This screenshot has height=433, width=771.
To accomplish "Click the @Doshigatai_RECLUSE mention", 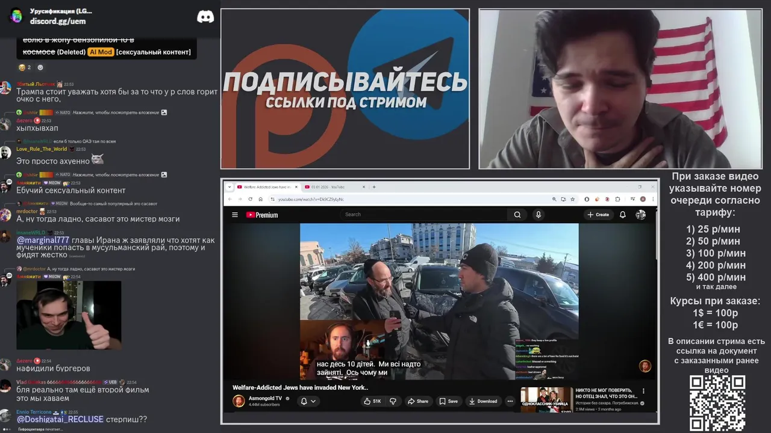I will (60, 419).
